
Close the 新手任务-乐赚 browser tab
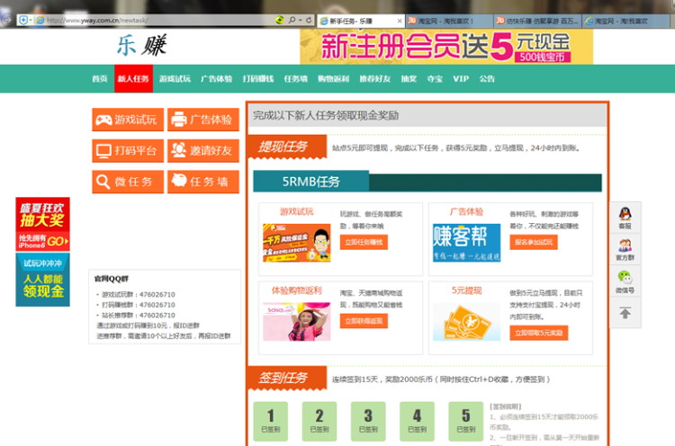click(400, 21)
